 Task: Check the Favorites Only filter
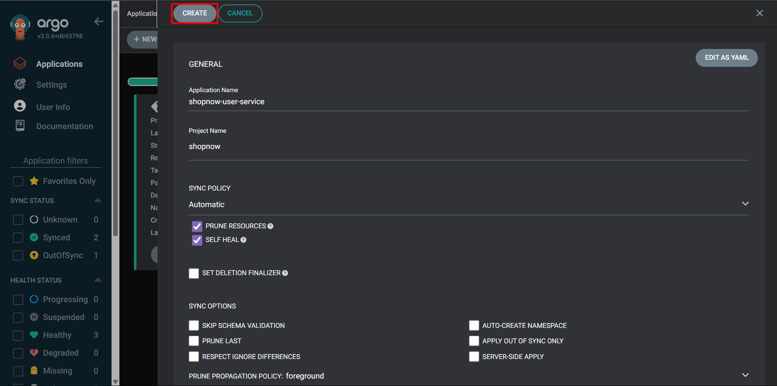tap(18, 181)
